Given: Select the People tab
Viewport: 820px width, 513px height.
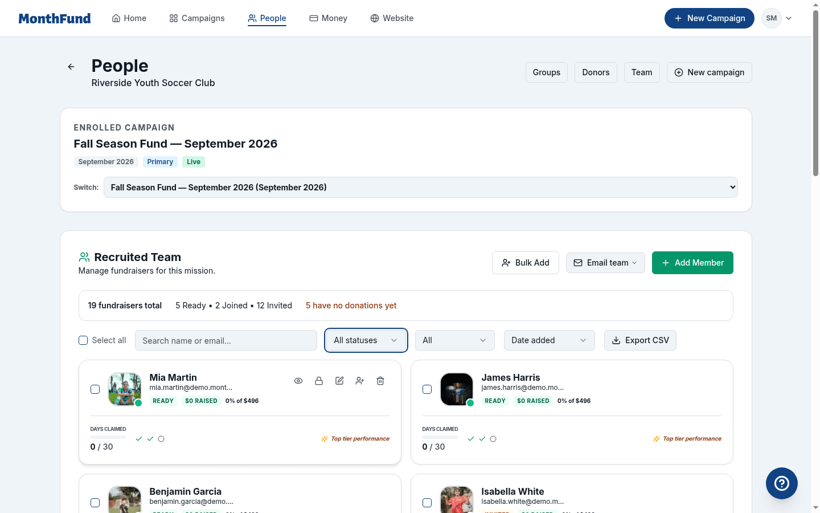Looking at the screenshot, I should tap(267, 18).
